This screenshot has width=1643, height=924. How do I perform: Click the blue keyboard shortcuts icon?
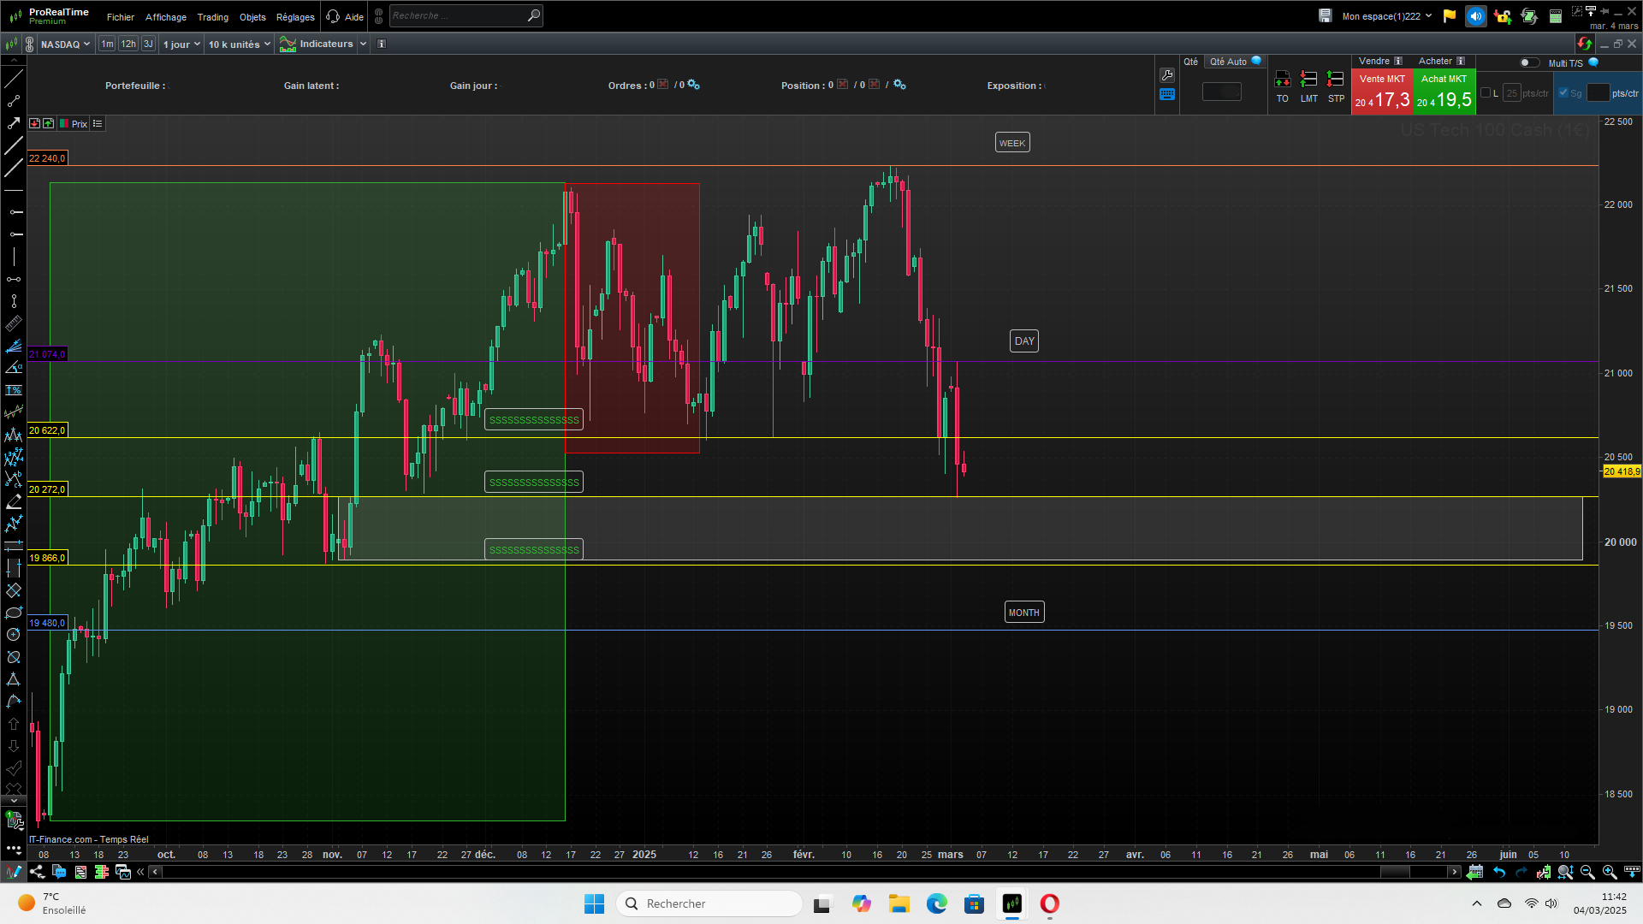point(1167,94)
